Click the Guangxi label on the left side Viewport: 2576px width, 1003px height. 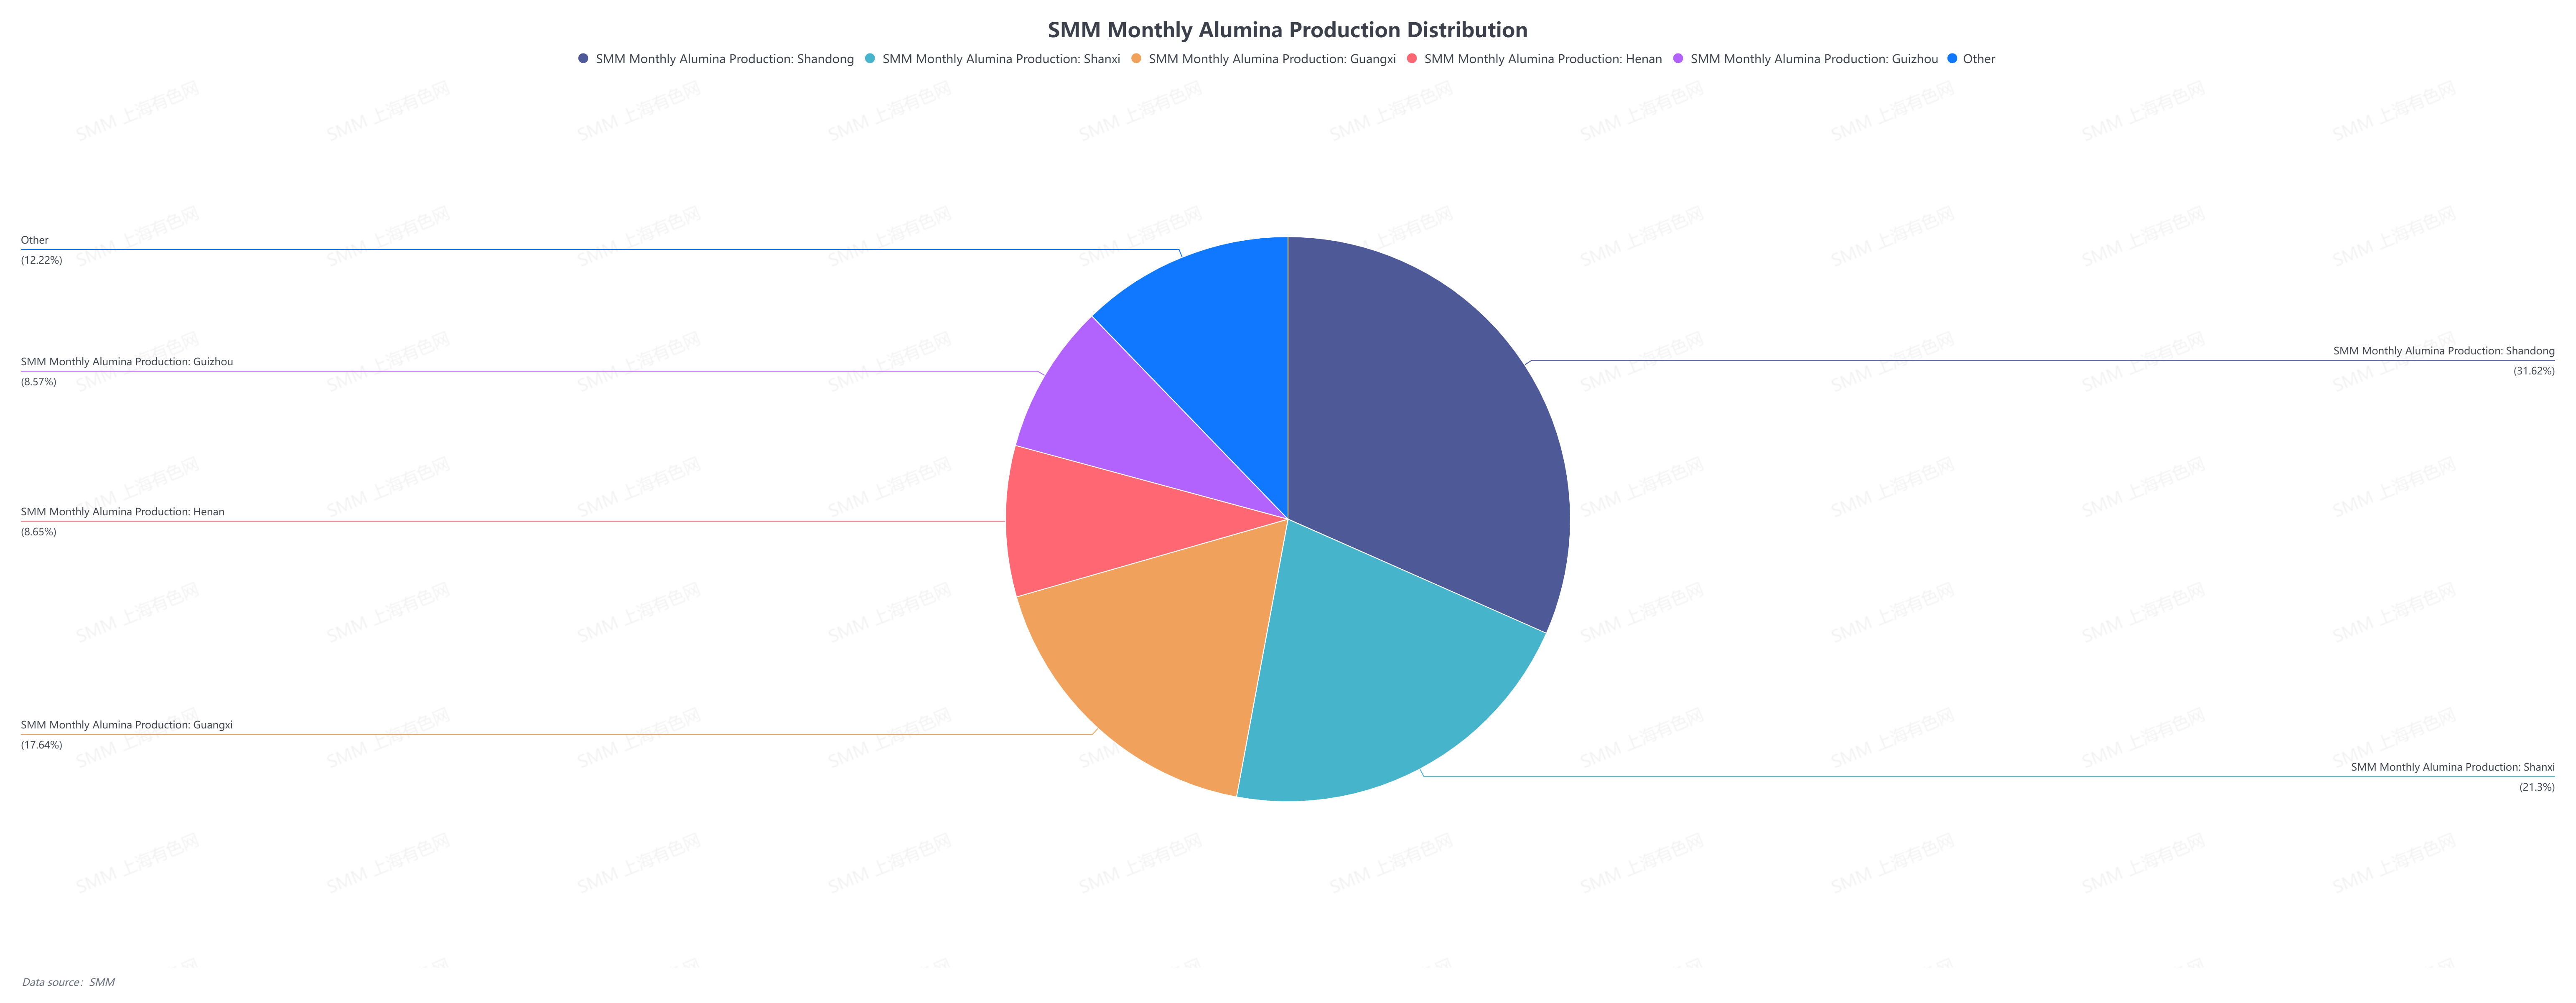(x=127, y=725)
